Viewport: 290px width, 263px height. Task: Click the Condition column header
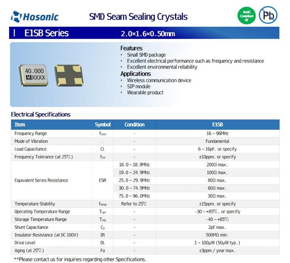[135, 125]
